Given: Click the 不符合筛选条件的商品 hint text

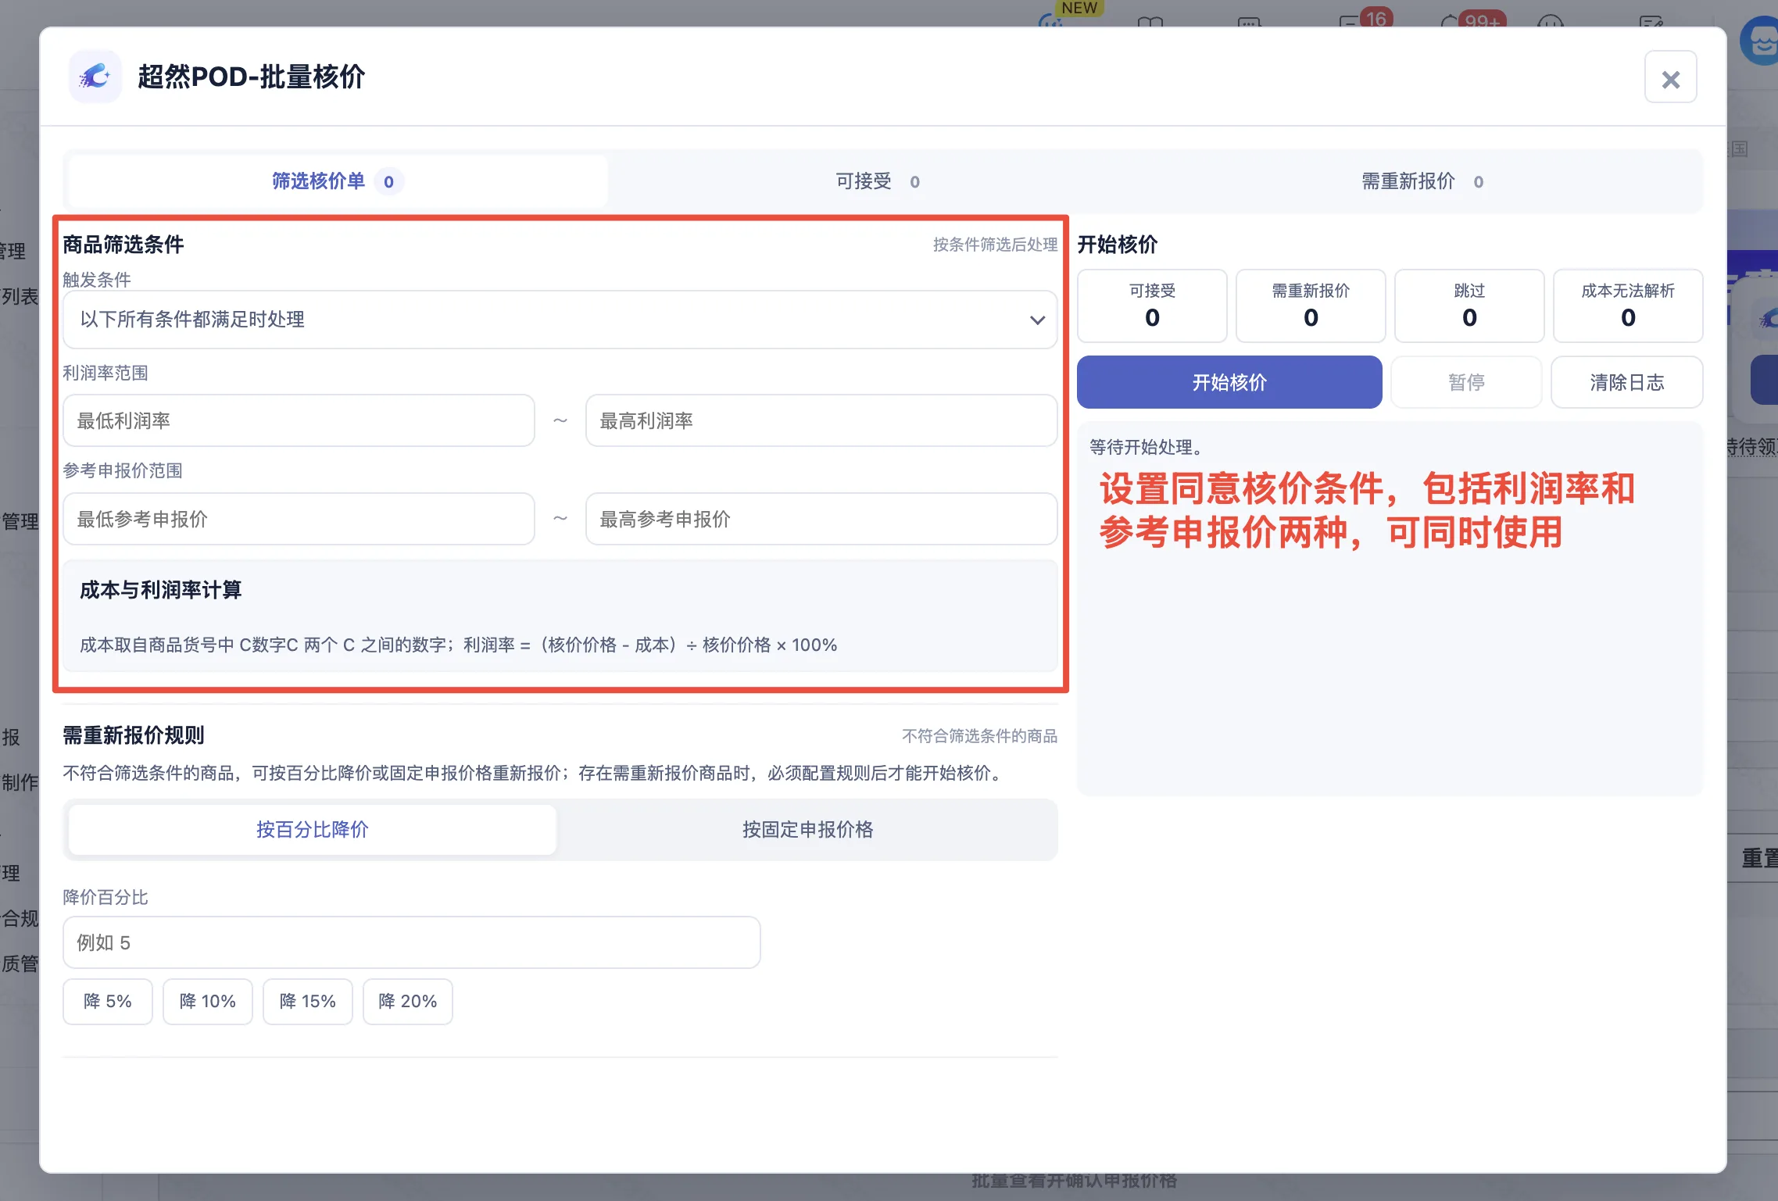Looking at the screenshot, I should click(x=979, y=735).
